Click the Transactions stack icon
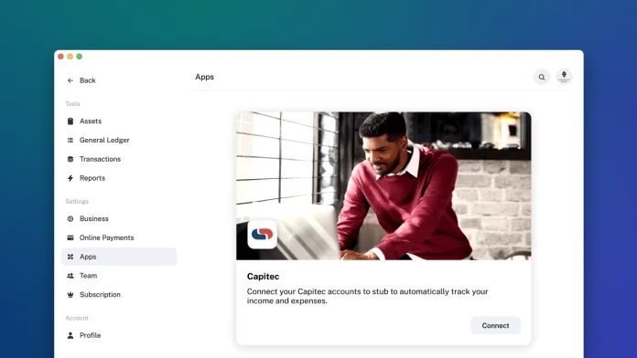 [70, 159]
